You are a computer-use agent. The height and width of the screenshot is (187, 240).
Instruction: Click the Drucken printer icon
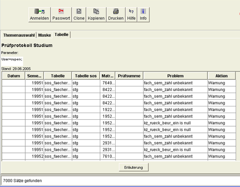point(116,11)
